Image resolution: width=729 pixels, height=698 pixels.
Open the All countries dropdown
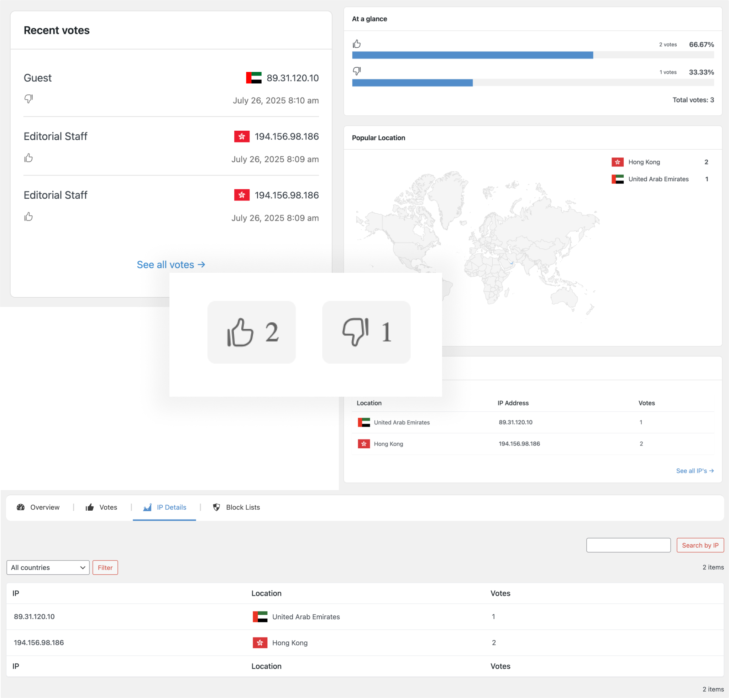[48, 567]
